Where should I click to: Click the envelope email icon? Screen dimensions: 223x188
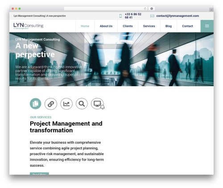(x=152, y=16)
